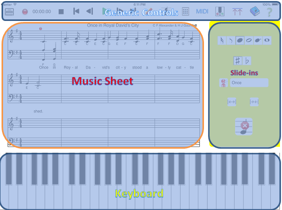Toggle the flat accidental
The image size is (282, 210).
(x=247, y=61)
